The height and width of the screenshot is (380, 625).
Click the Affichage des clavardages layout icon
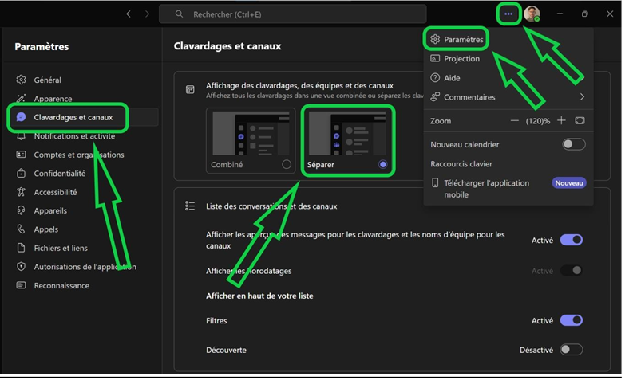tap(190, 89)
